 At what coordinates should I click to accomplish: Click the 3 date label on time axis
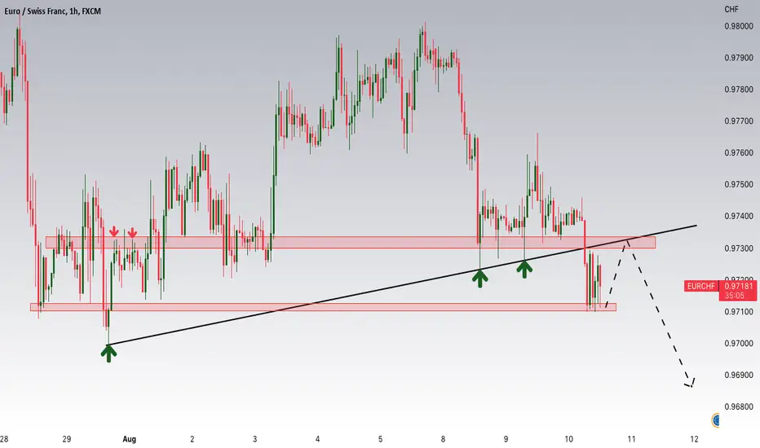(x=255, y=439)
